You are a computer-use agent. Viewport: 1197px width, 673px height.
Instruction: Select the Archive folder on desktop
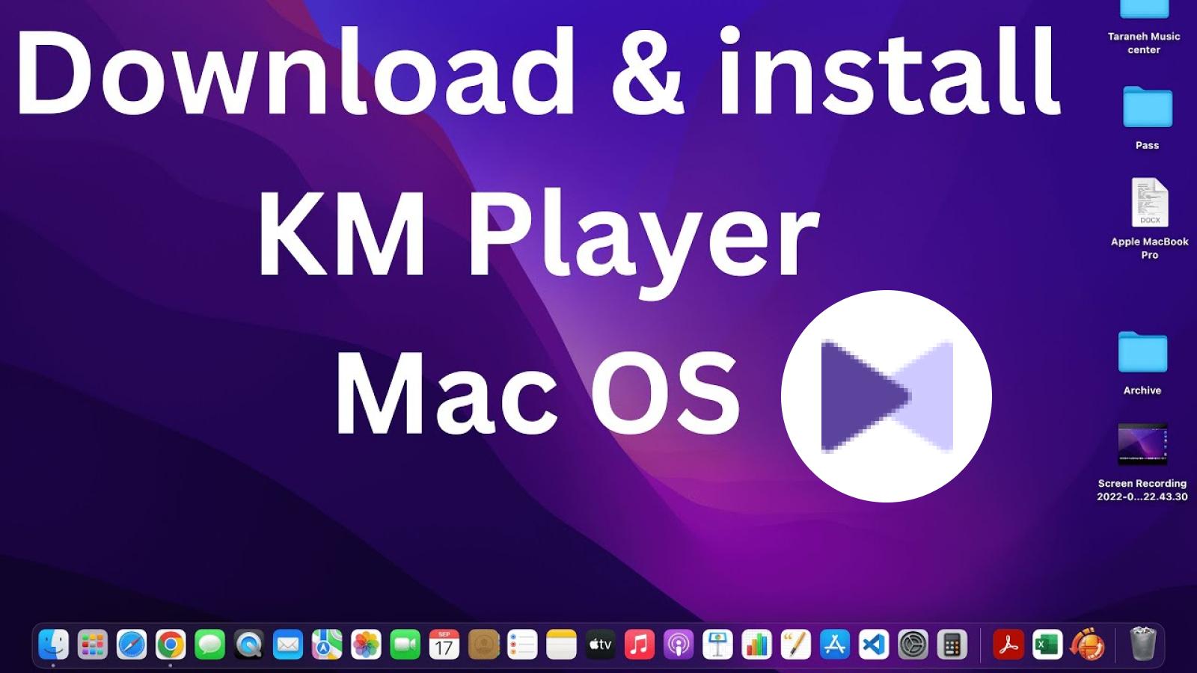pyautogui.click(x=1142, y=352)
